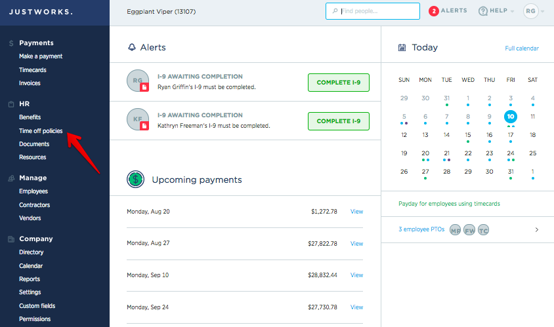Open HR Documents
The image size is (554, 327).
(34, 144)
